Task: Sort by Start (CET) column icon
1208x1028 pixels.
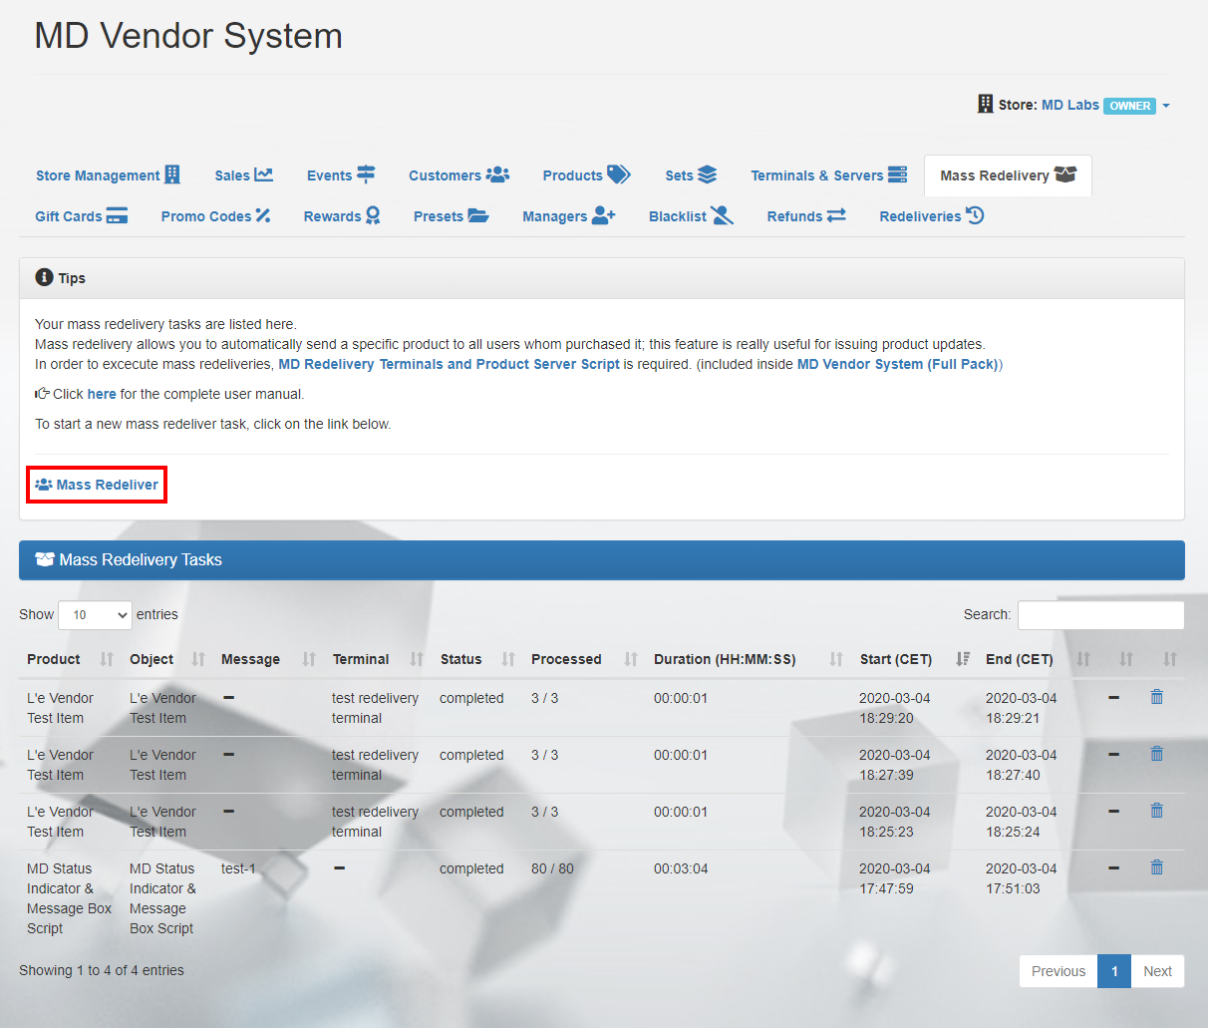Action: pyautogui.click(x=962, y=659)
